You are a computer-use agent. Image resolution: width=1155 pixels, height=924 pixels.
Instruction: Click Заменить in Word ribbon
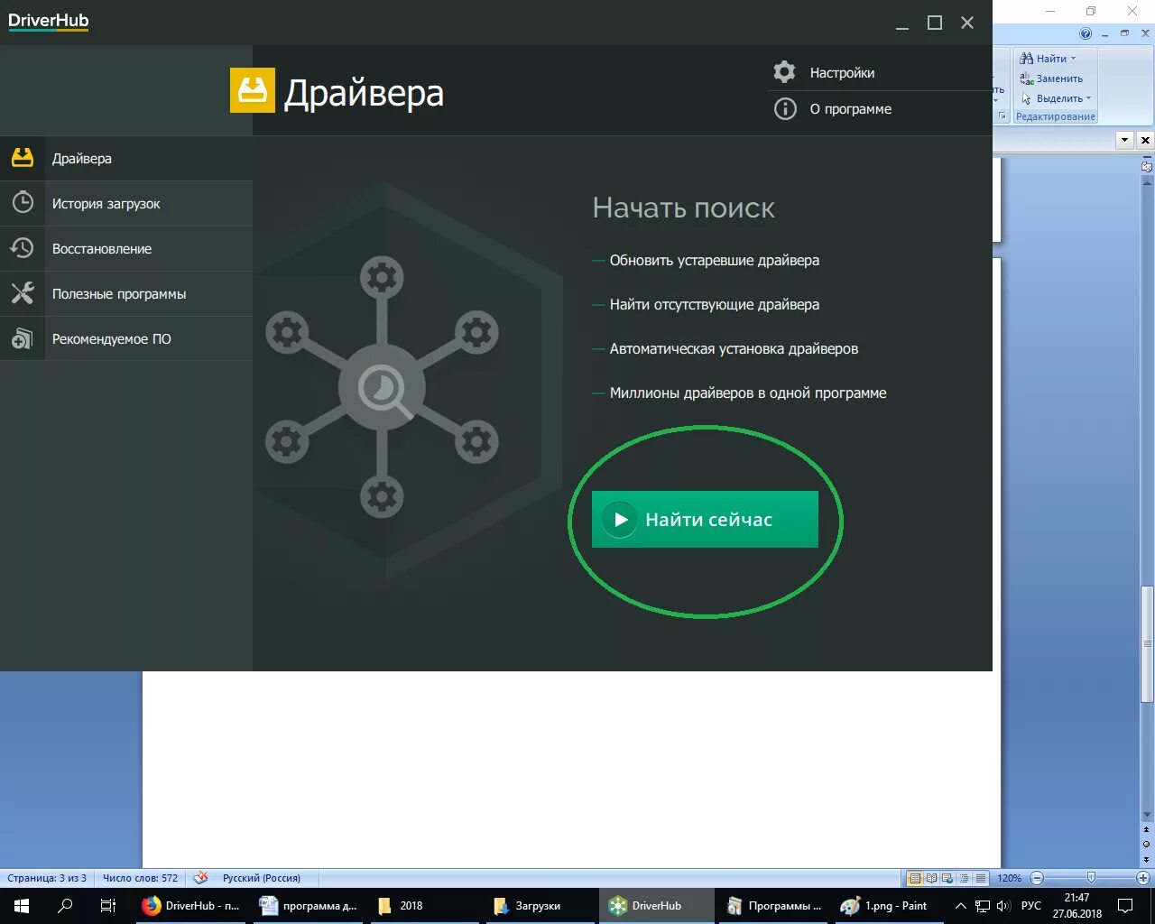1051,79
